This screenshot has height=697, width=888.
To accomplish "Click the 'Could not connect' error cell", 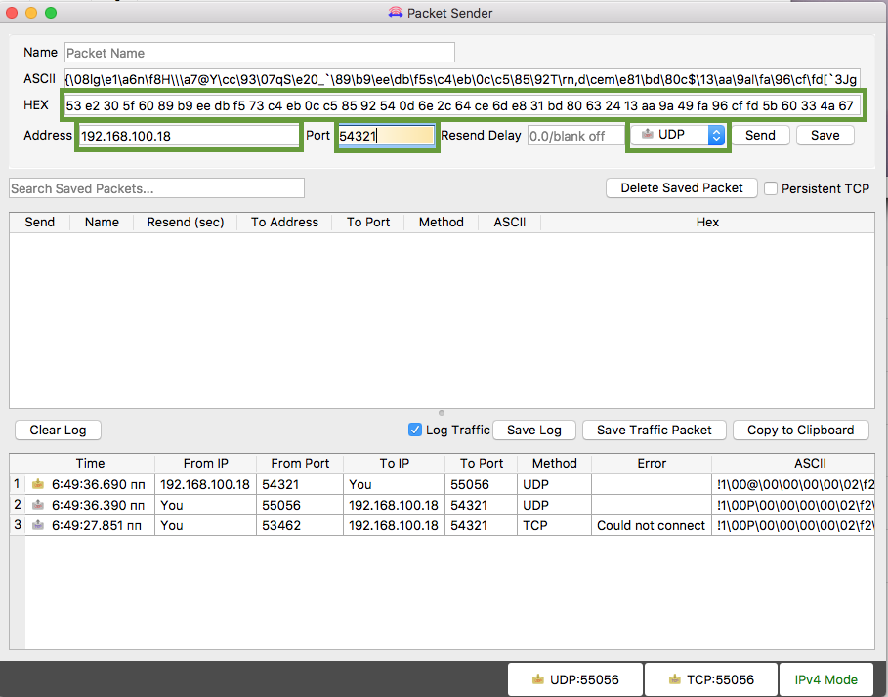I will tap(652, 525).
